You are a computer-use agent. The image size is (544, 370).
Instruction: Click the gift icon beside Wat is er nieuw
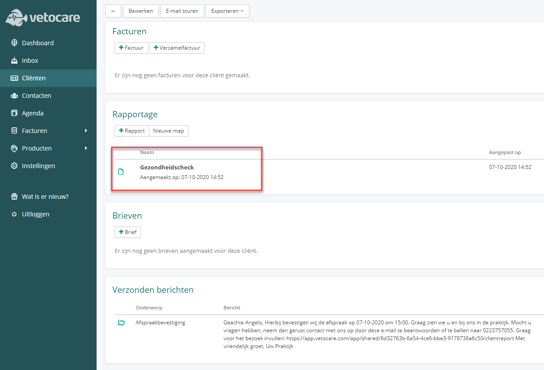pos(14,197)
